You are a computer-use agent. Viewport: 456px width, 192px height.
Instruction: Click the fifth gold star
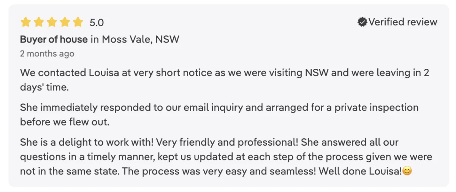pos(78,22)
